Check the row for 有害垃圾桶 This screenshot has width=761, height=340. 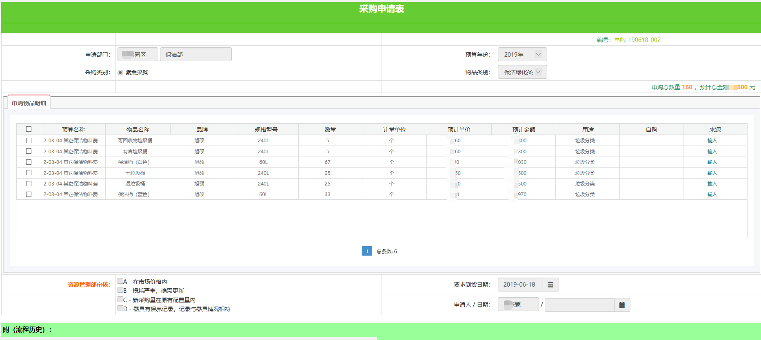tap(29, 151)
